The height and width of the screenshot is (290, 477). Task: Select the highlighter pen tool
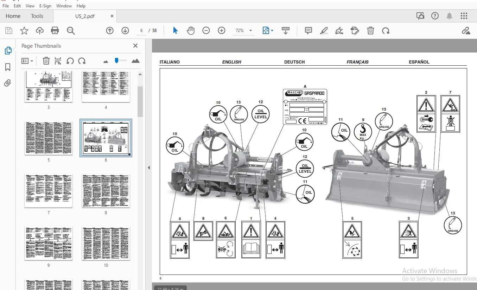click(x=324, y=31)
